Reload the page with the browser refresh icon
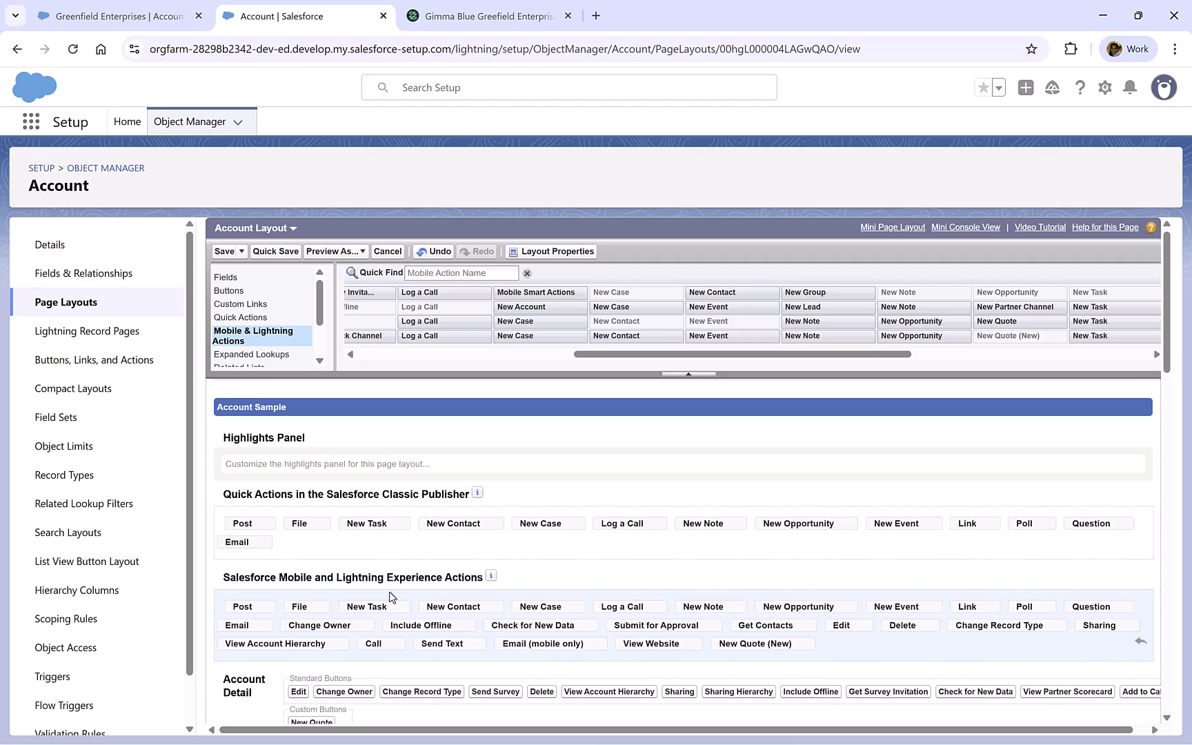1192x745 pixels. coord(73,48)
